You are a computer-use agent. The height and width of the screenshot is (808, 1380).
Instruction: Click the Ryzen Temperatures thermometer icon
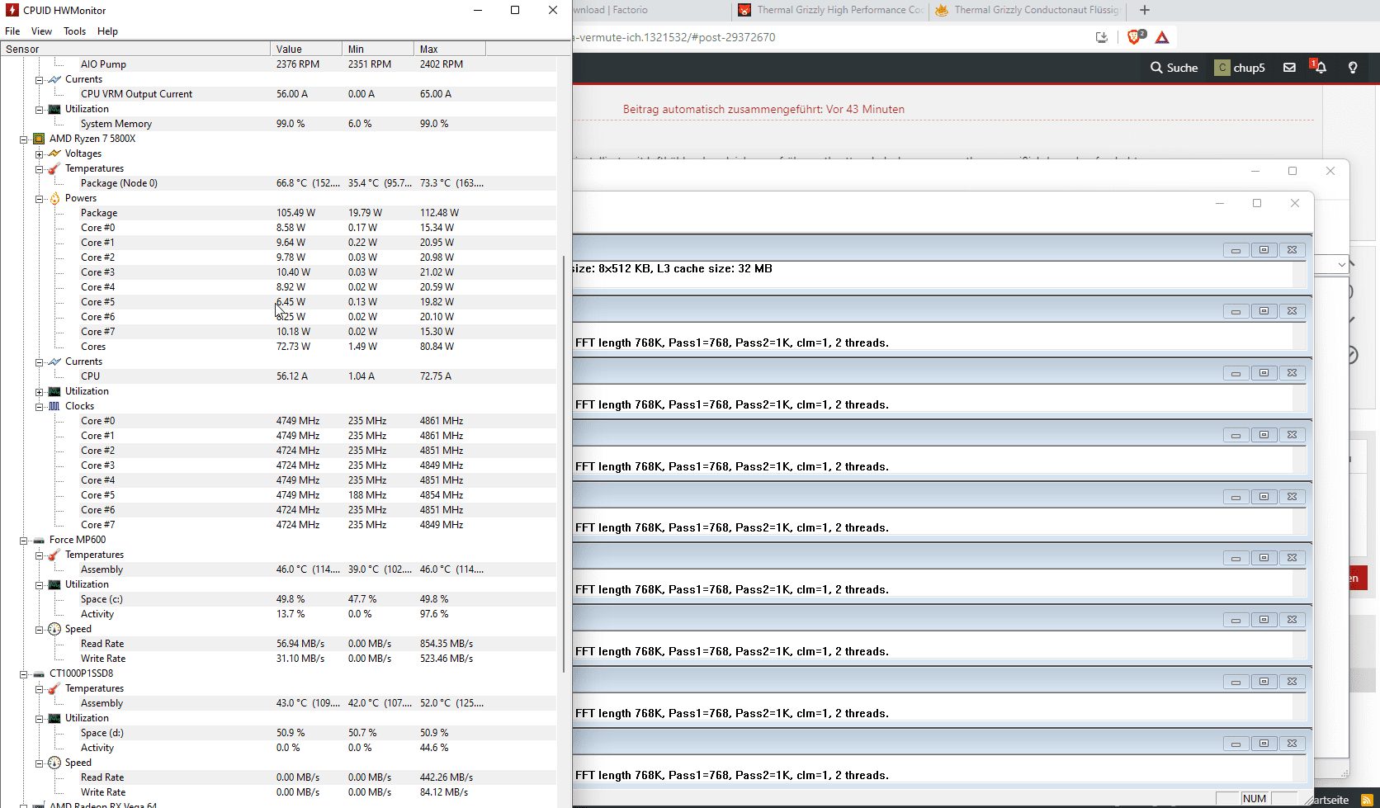pos(54,168)
